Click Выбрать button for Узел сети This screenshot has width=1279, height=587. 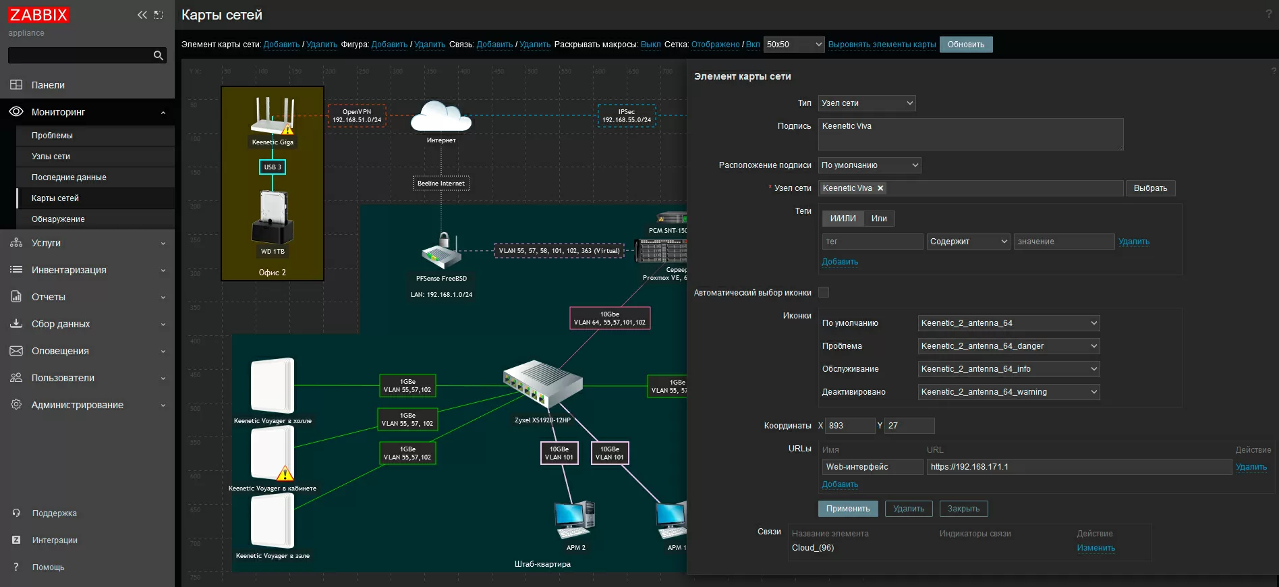[x=1150, y=188]
